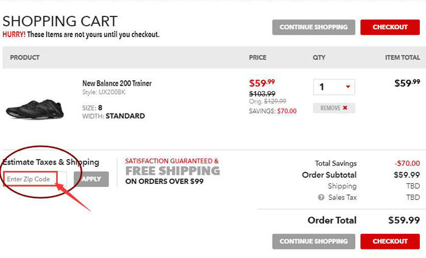Open the New Balance 200 Trainer product link
426x258 pixels.
coord(117,83)
